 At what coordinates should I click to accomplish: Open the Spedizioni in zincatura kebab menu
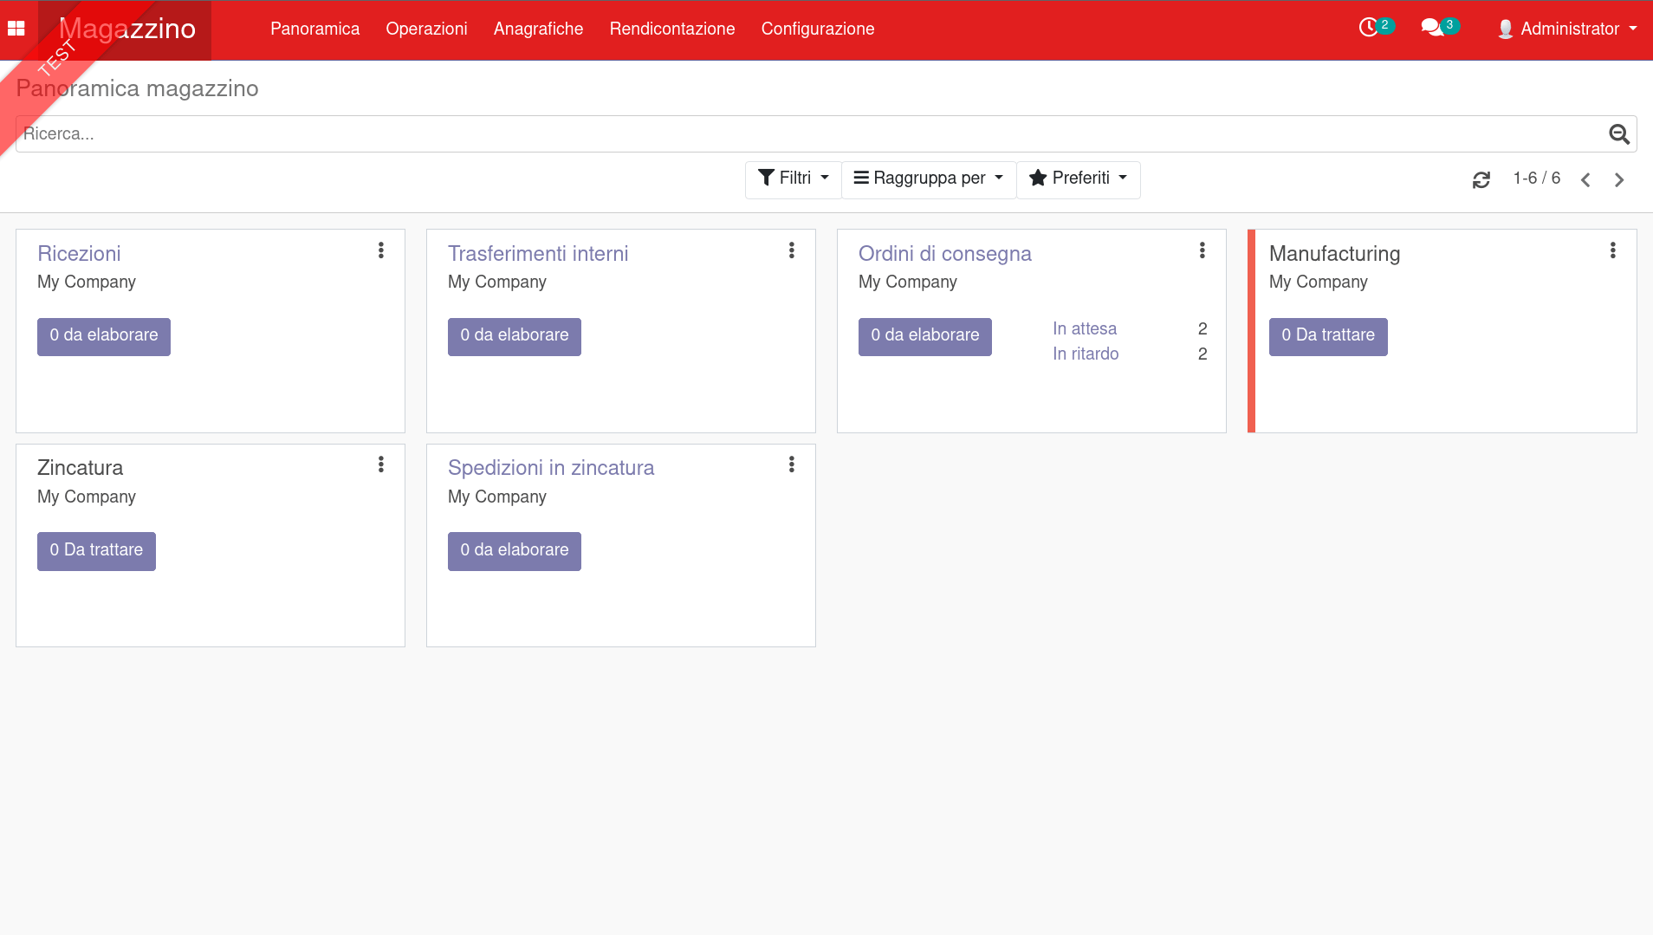click(x=791, y=464)
